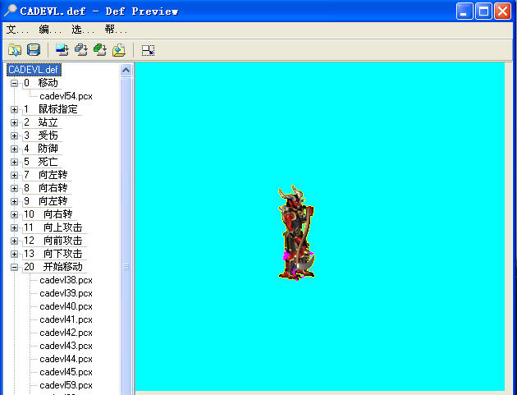Select cadevl43.pcx frame
The image size is (517, 395).
coord(66,346)
